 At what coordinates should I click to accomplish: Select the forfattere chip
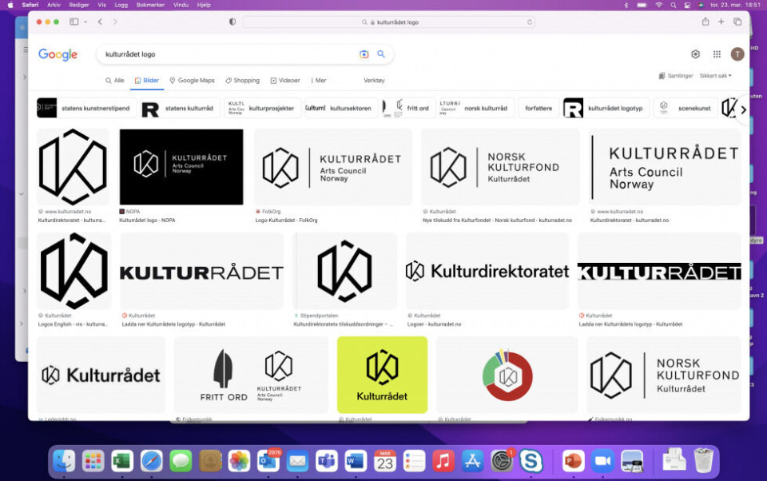538,108
